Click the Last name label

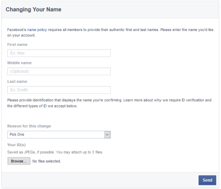point(17,81)
